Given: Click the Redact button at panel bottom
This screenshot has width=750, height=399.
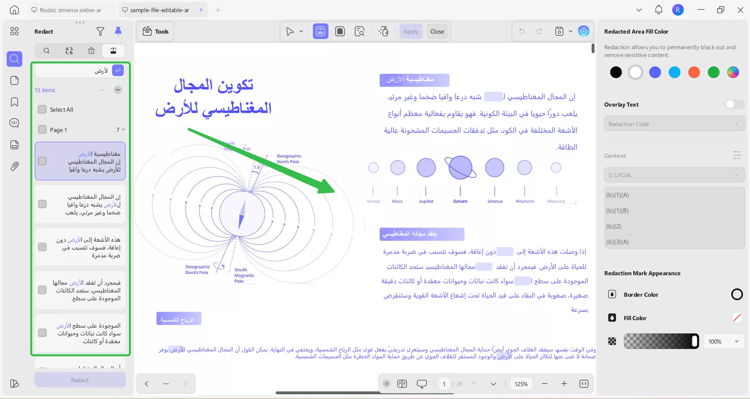Looking at the screenshot, I should tap(80, 380).
